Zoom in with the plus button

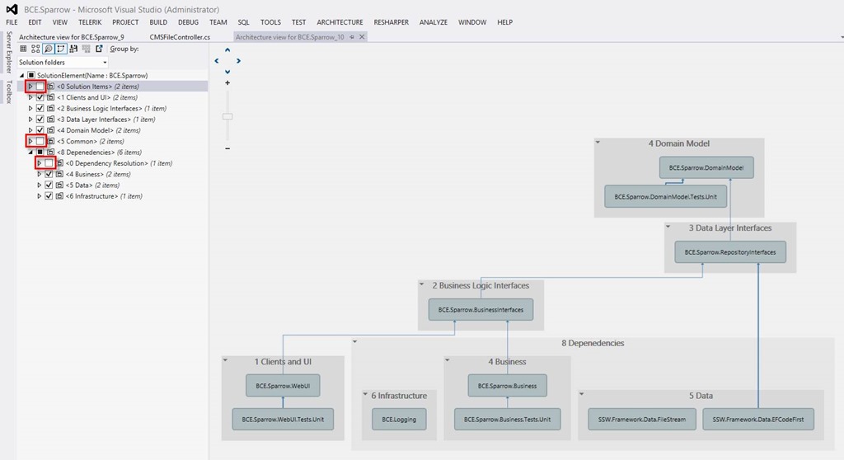(227, 83)
